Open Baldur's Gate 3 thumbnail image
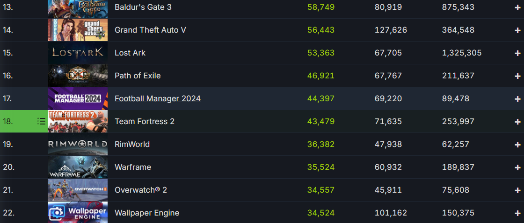 click(x=78, y=7)
